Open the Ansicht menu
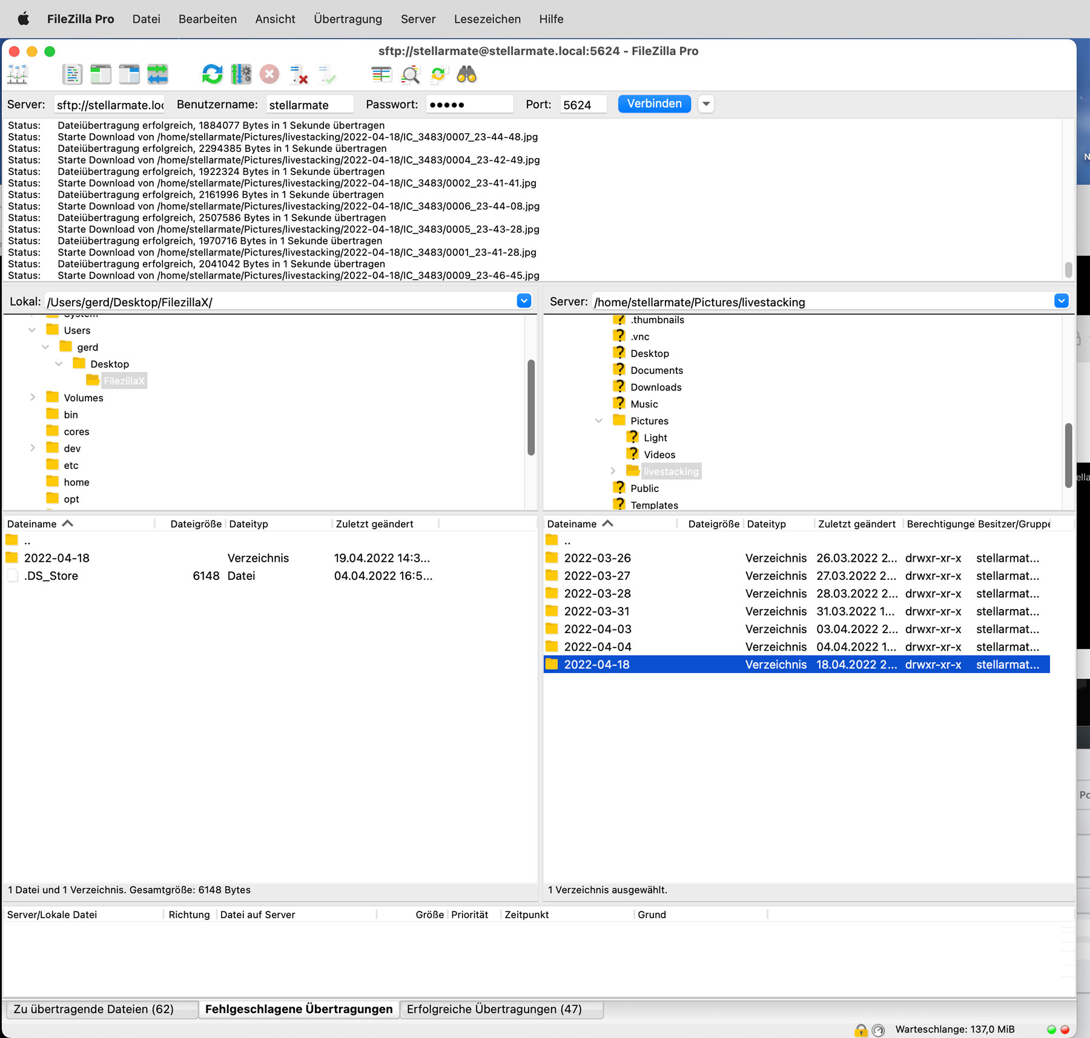The width and height of the screenshot is (1090, 1038). pos(276,19)
